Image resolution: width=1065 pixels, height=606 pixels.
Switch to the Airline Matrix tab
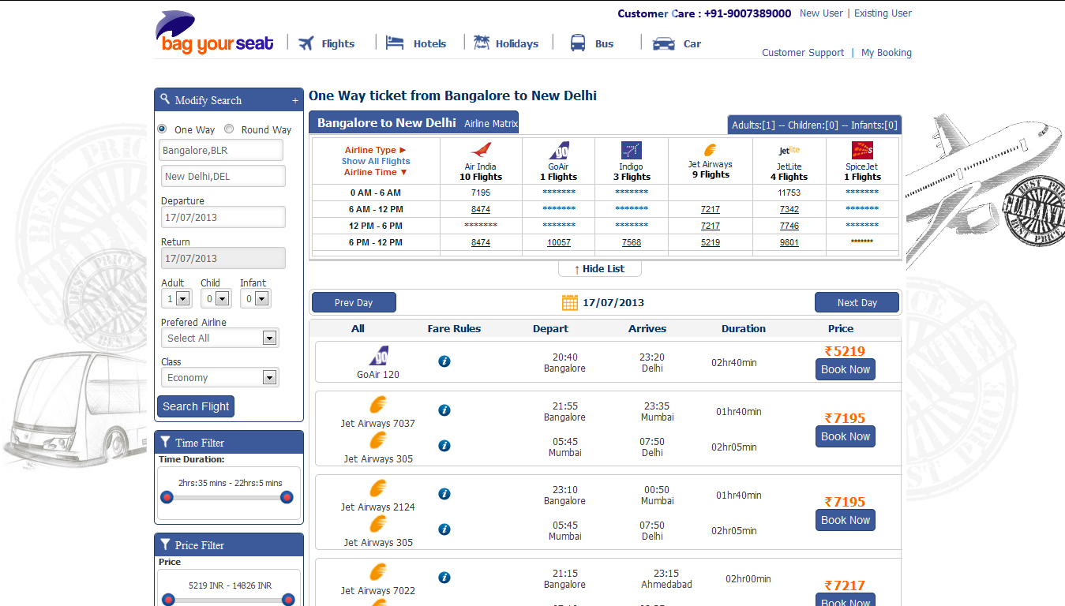[490, 124]
